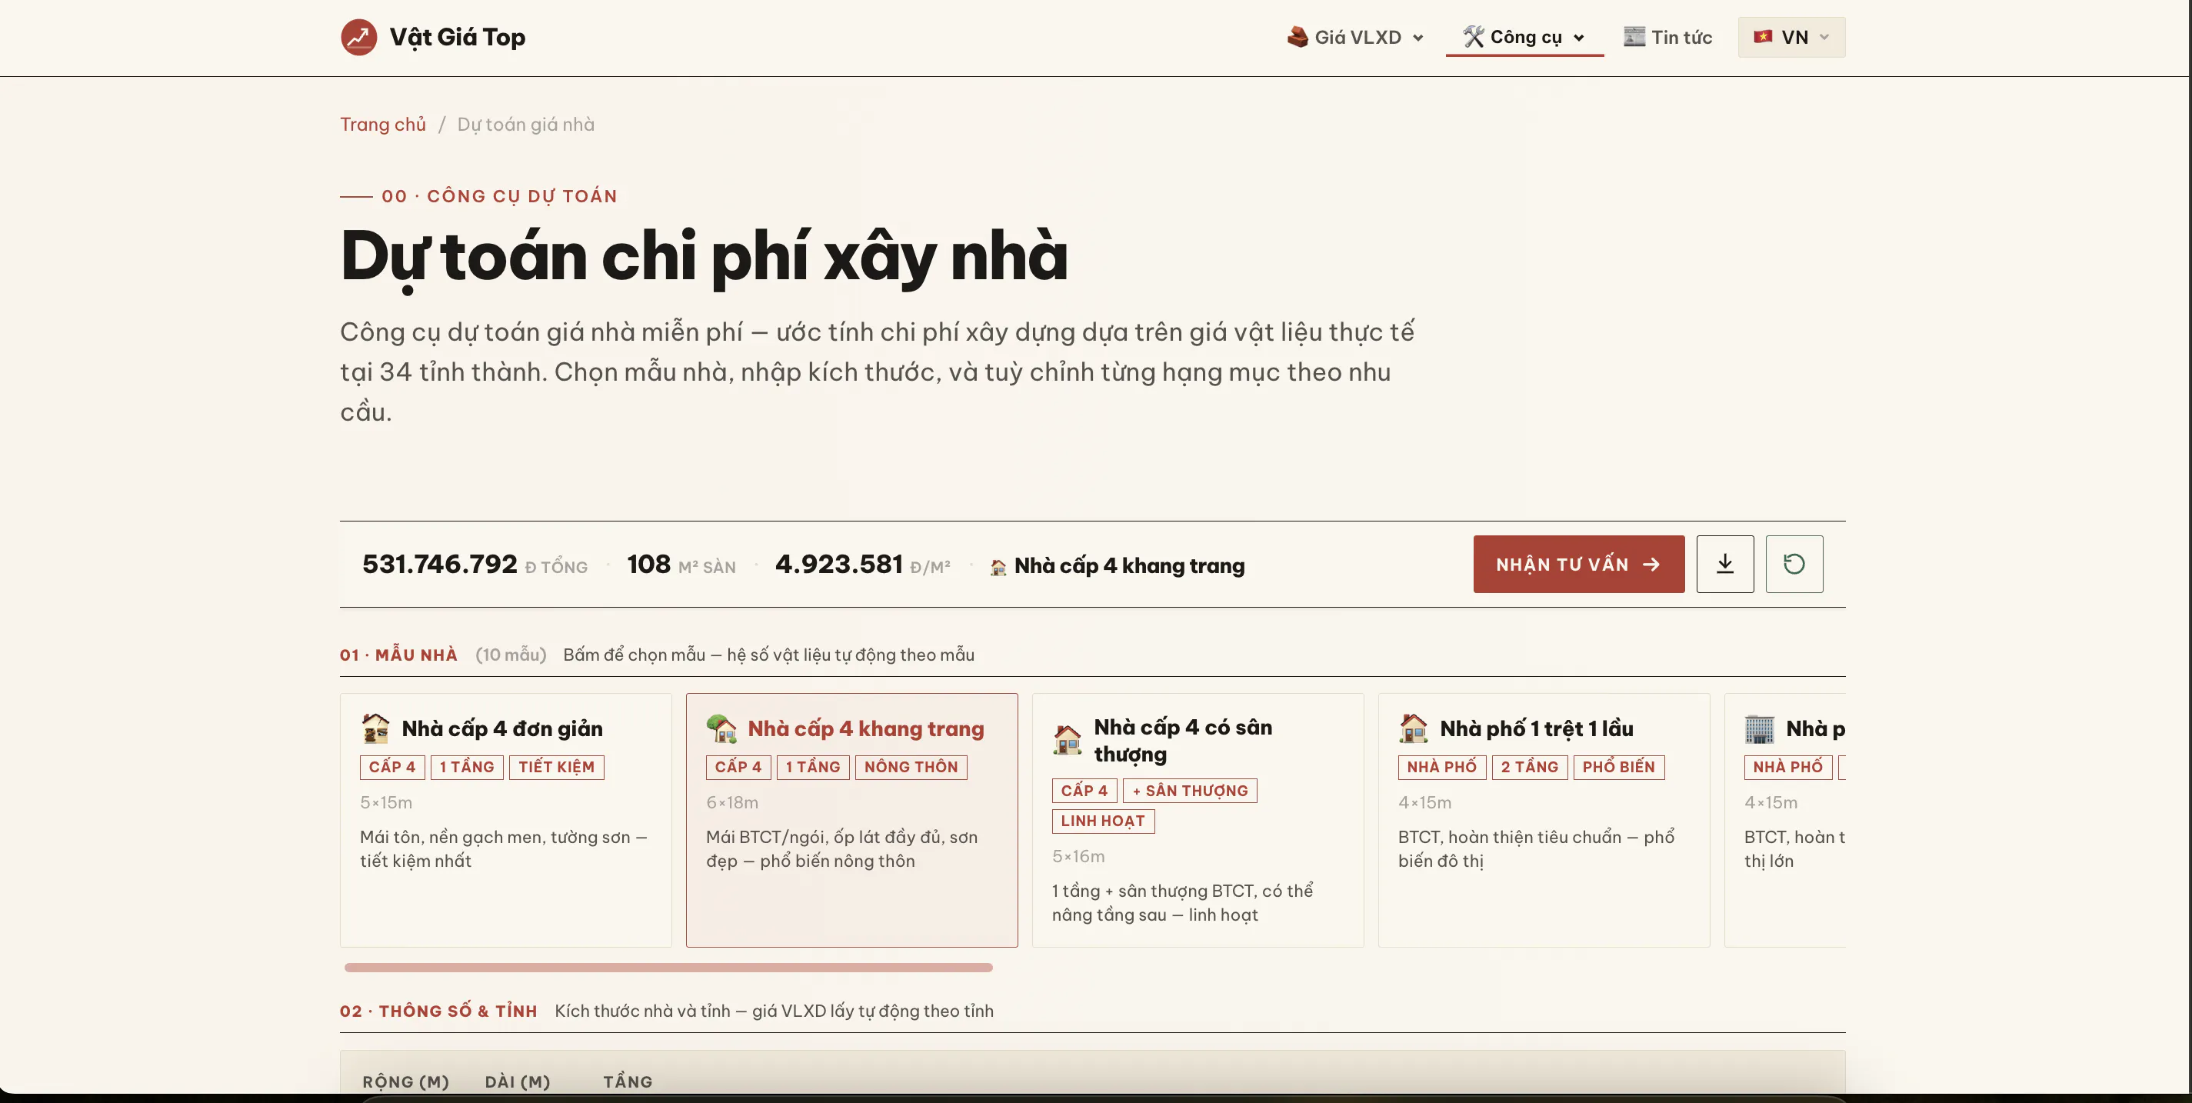Screen dimensions: 2192x1103
Task: Click the hammer-wrench icon beside Công cụ
Action: [1474, 37]
